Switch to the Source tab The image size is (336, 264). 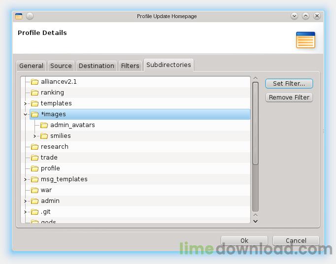pyautogui.click(x=61, y=66)
